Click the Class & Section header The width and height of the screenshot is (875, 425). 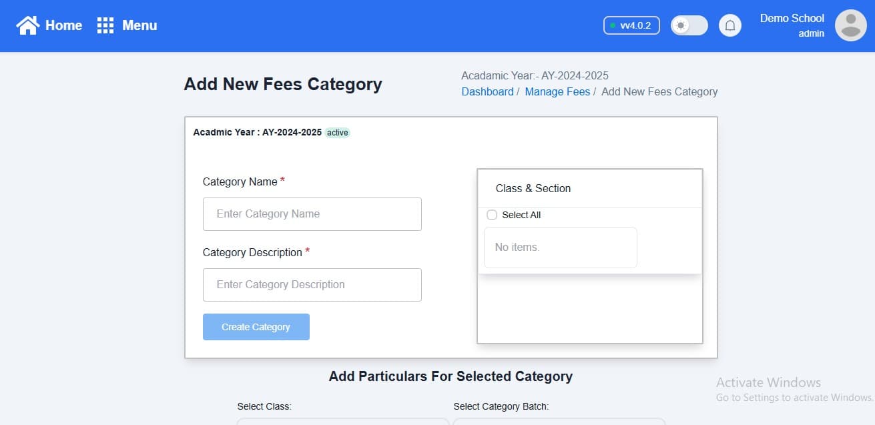pos(533,188)
